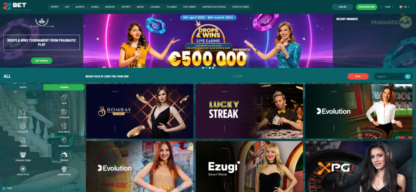Select the Baccarat category icon
This screenshot has height=192, width=416.
click(x=64, y=140)
